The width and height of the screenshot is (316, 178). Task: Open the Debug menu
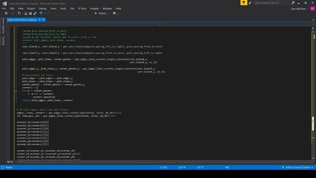point(42,8)
